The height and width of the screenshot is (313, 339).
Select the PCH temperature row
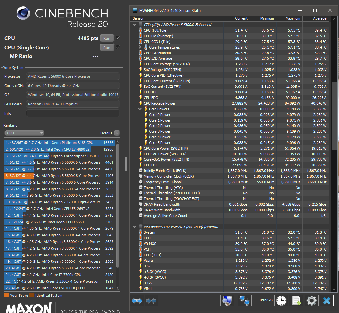(x=230, y=249)
